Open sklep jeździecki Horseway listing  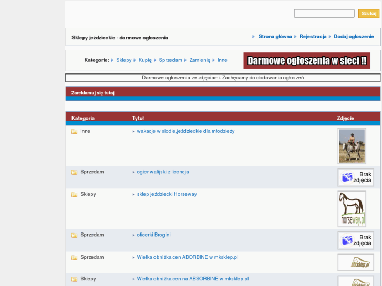tap(167, 194)
